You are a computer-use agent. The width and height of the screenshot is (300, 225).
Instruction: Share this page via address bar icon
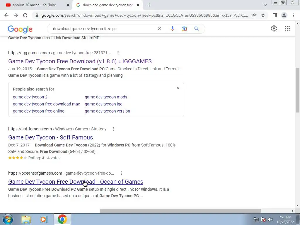pos(254,15)
